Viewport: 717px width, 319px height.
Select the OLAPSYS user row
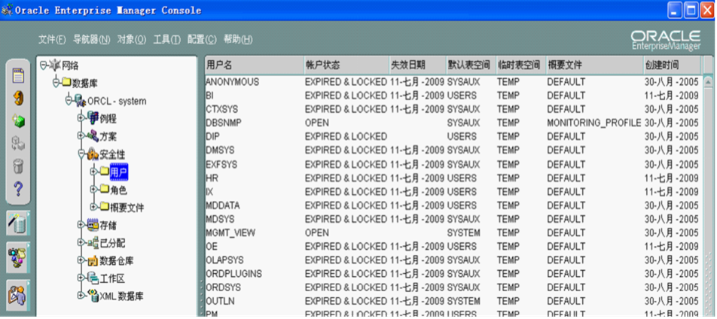453,260
